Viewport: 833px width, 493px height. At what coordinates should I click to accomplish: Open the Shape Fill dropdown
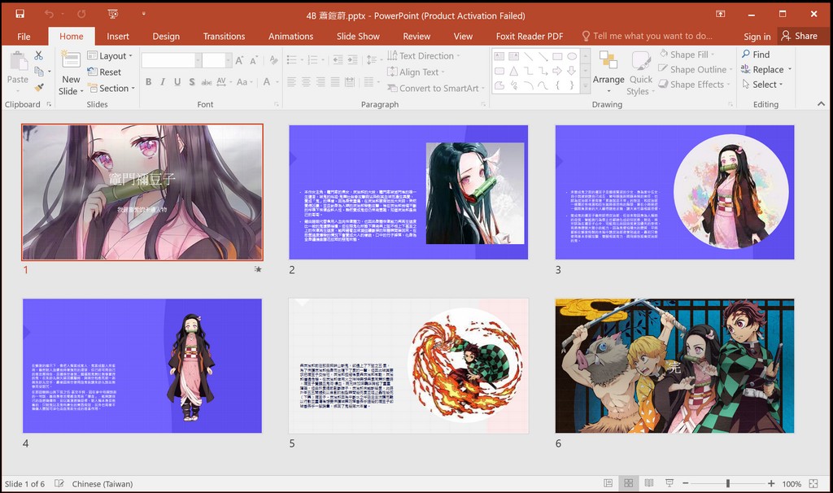687,55
